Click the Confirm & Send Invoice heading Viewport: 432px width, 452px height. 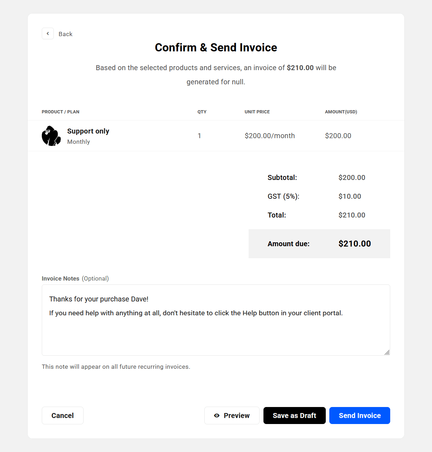pos(216,47)
